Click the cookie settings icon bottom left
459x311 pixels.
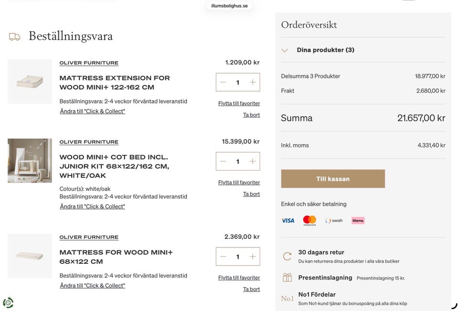click(x=8, y=302)
